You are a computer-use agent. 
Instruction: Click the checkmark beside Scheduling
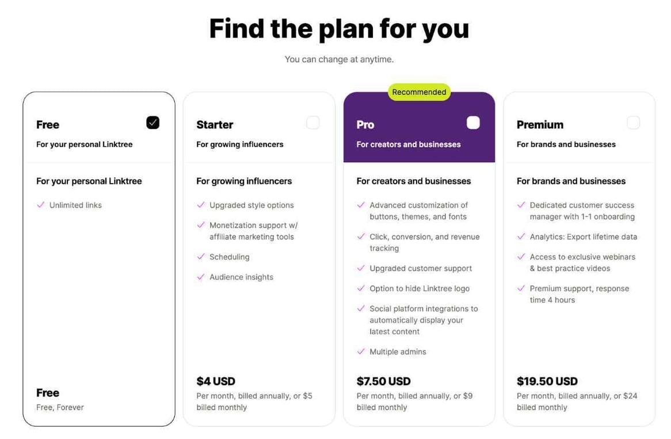click(x=201, y=257)
